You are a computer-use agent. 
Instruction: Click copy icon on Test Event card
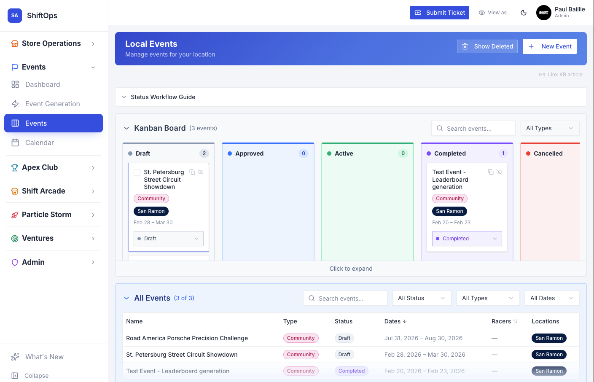[491, 172]
